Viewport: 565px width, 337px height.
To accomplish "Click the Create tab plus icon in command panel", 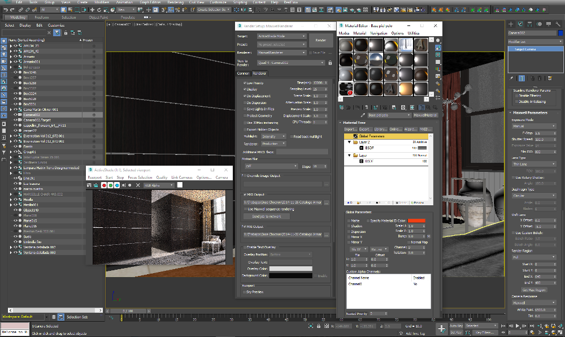I will [x=510, y=24].
